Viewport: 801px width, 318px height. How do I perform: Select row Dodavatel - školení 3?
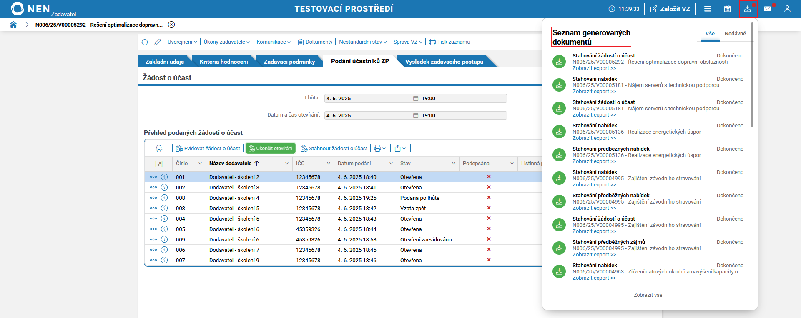pos(343,188)
